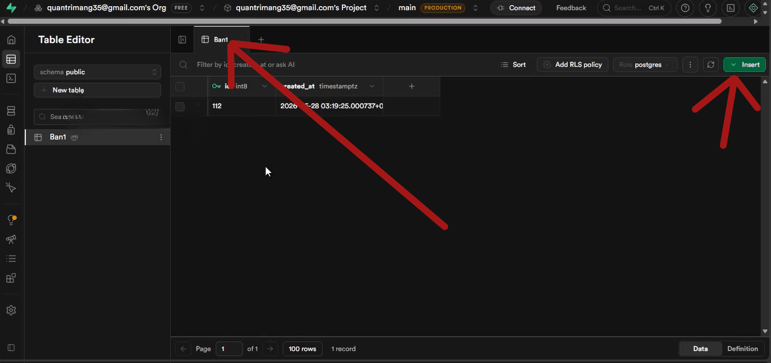Open the Integrations icon in sidebar
Screen dimensions: 771x363
click(x=11, y=278)
